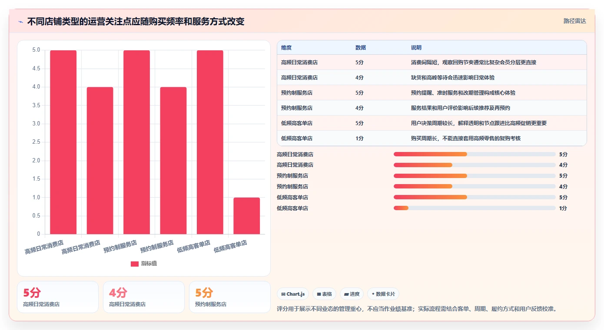This screenshot has height=330, width=604.
Task: Click the 0.5 y-axis label on the chart
Action: click(x=36, y=216)
